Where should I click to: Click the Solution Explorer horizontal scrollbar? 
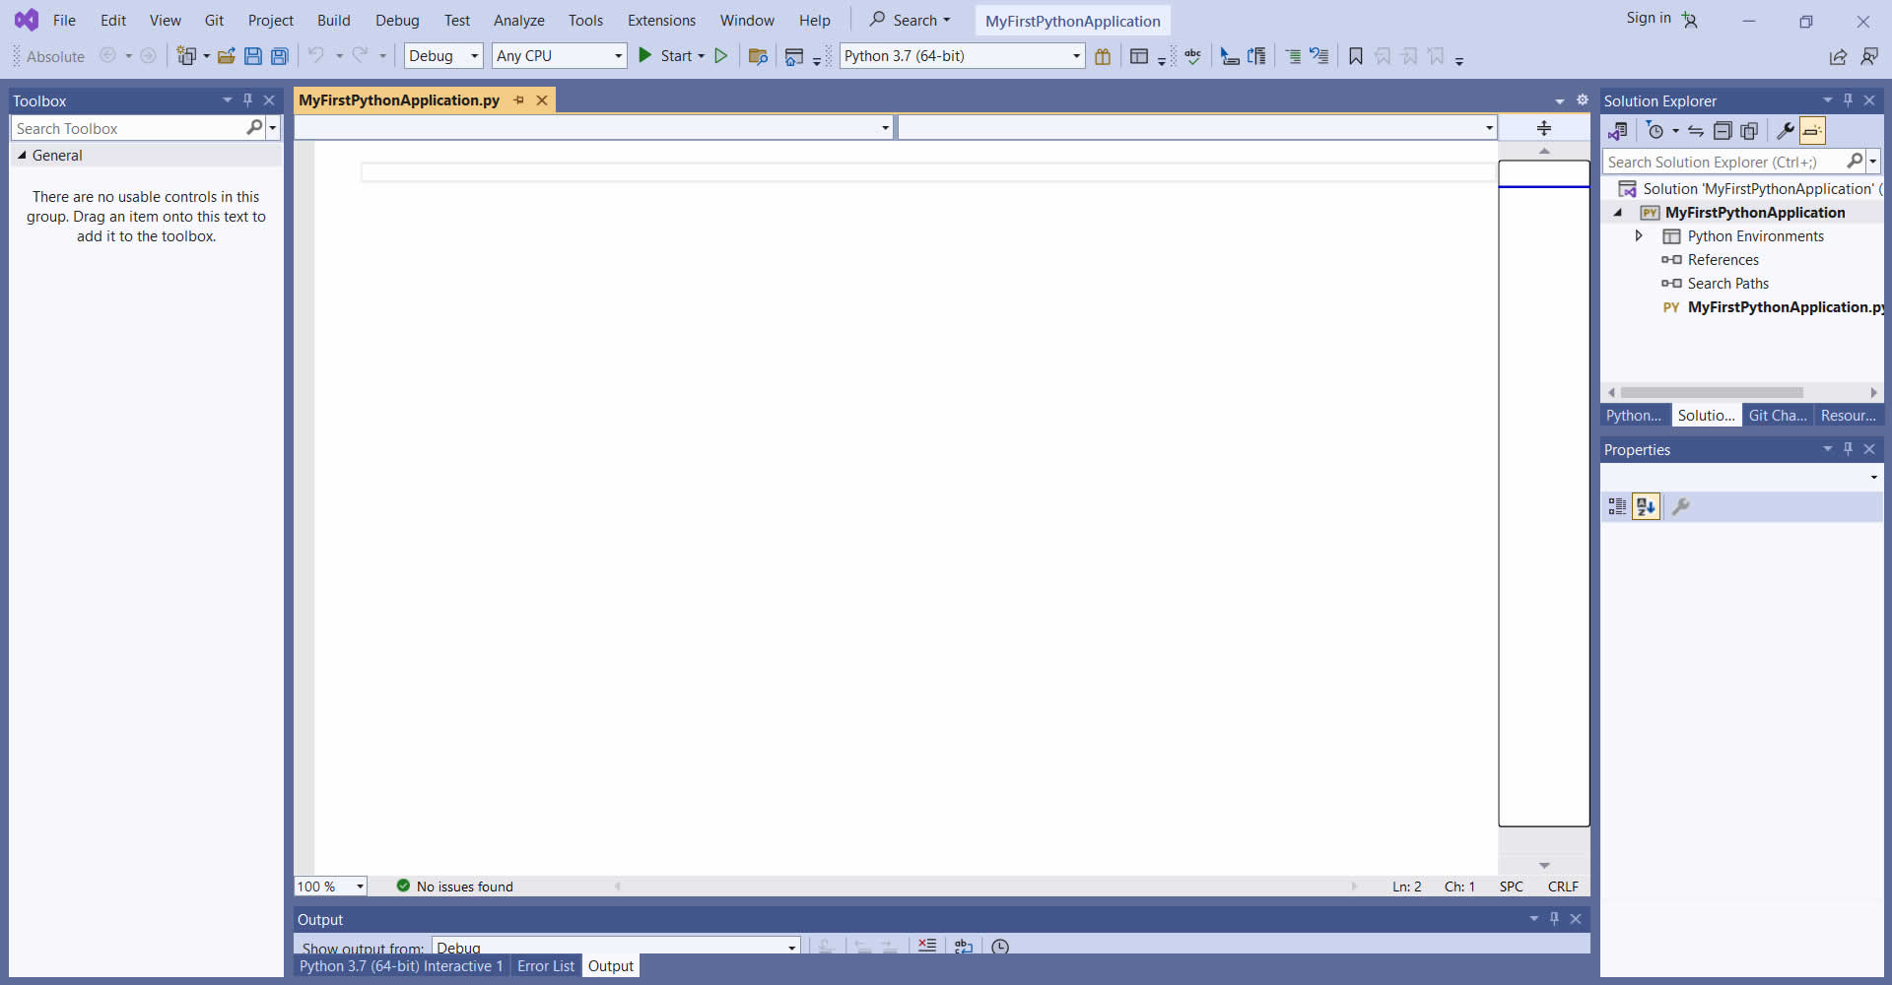(1712, 392)
